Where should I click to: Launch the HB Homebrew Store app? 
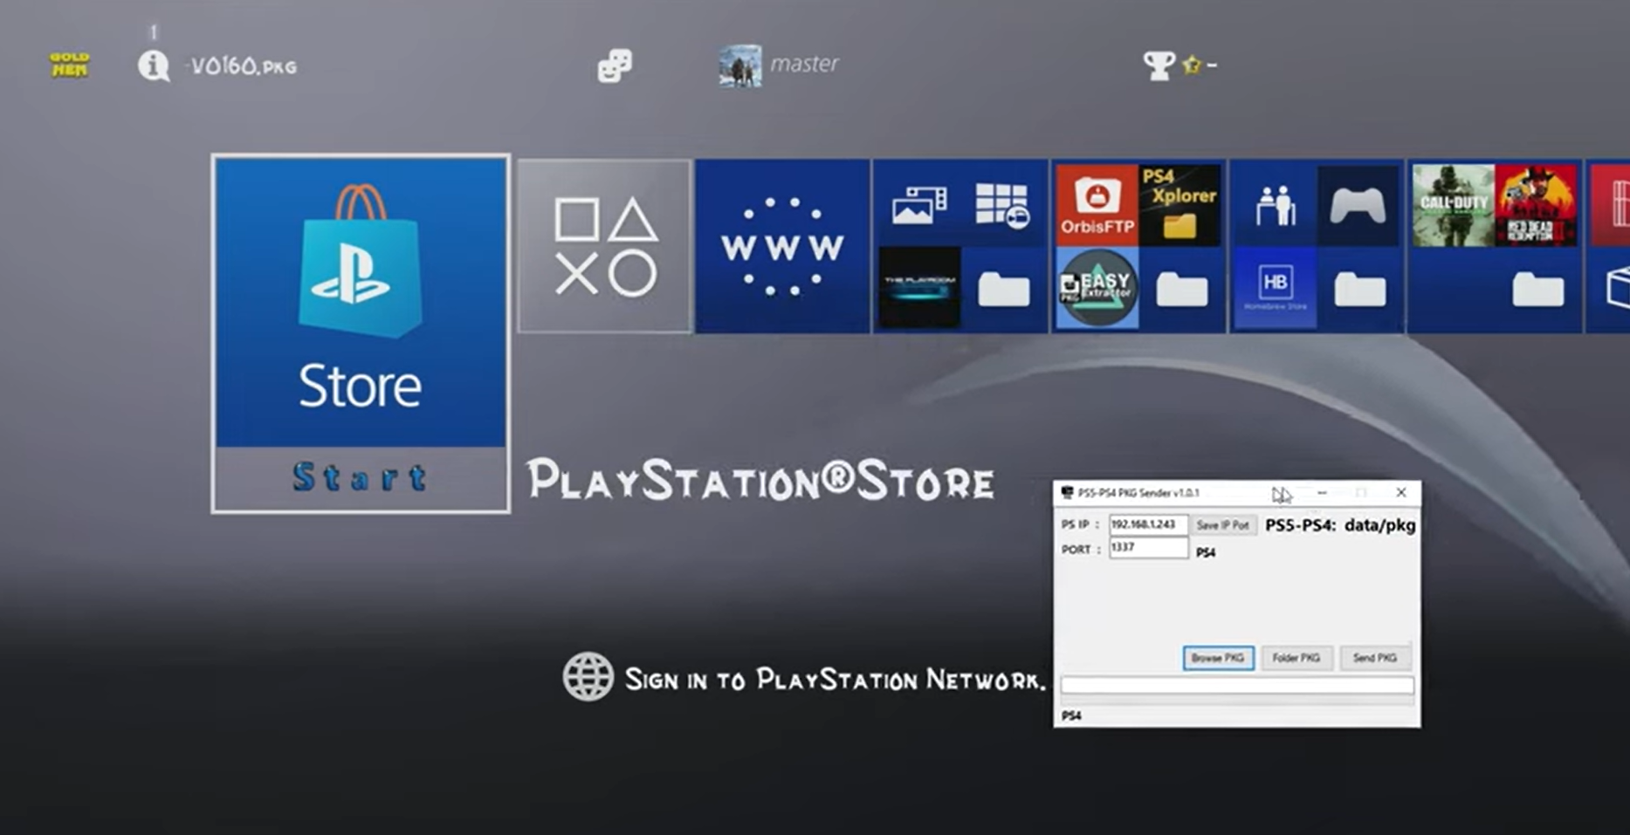1276,288
